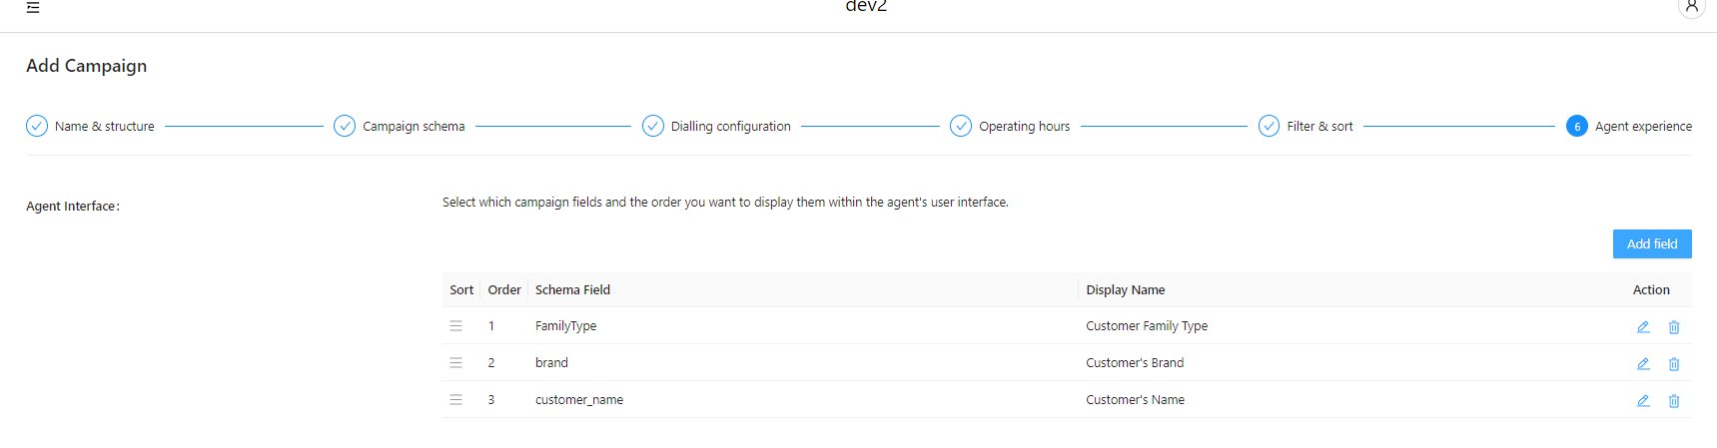The width and height of the screenshot is (1717, 448).
Task: Go to Operating hours step
Action: click(1011, 126)
